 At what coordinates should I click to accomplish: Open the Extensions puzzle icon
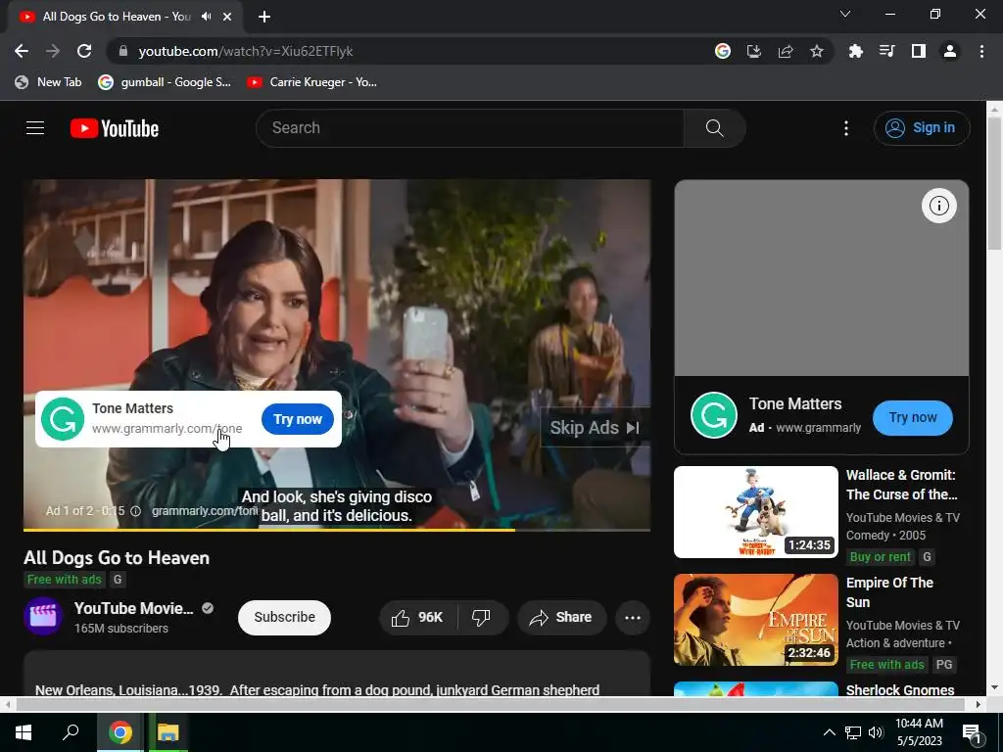pyautogui.click(x=855, y=51)
